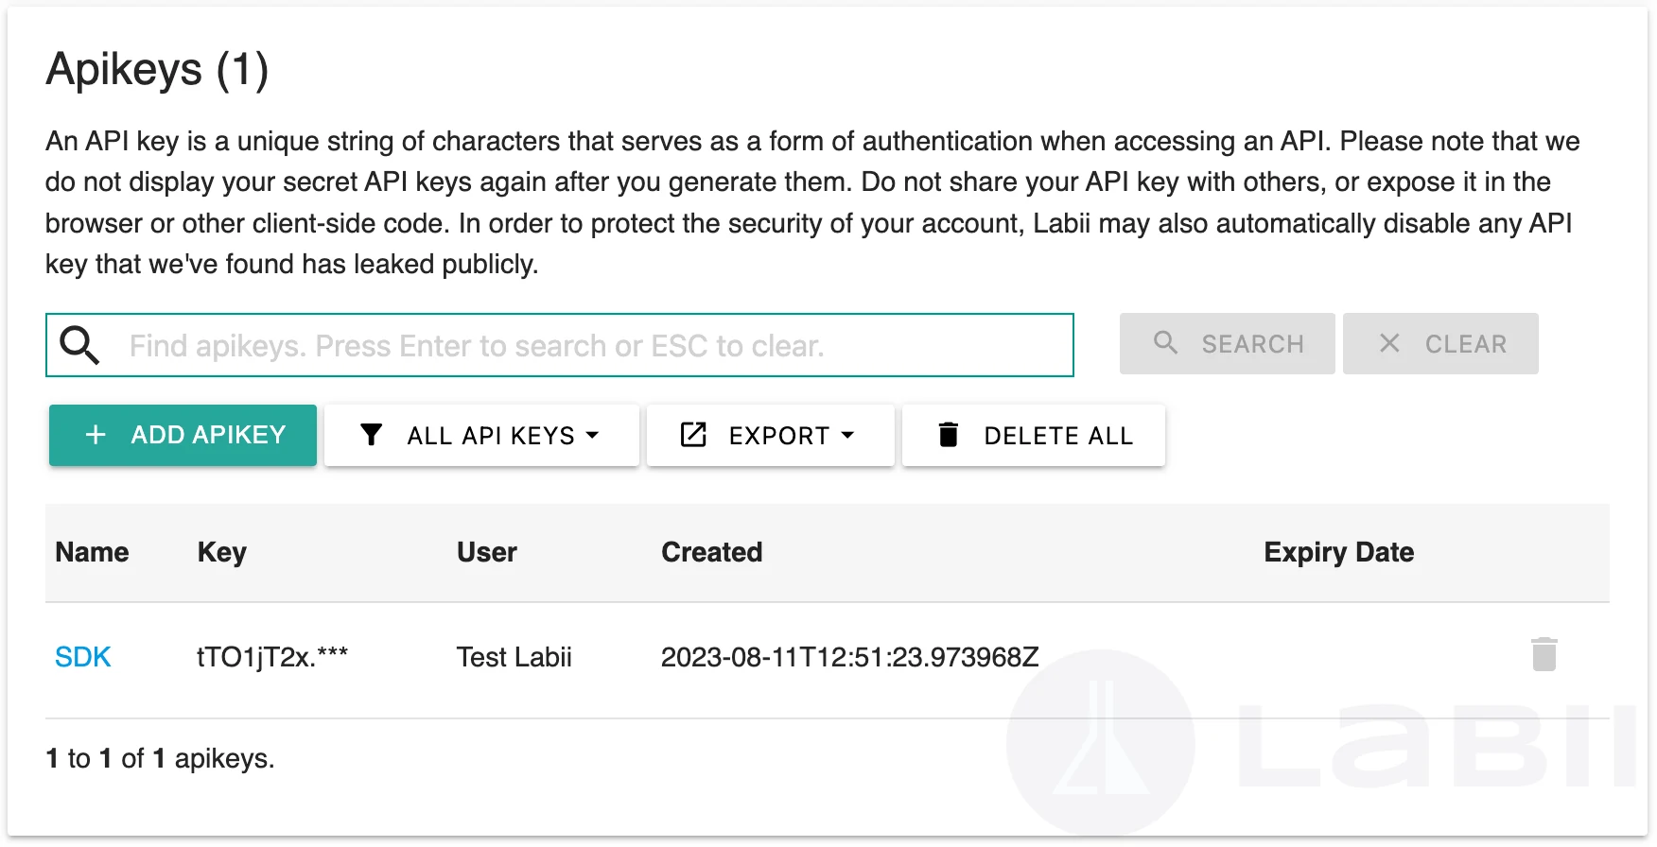Focus the Find apikeys search field

(x=586, y=346)
